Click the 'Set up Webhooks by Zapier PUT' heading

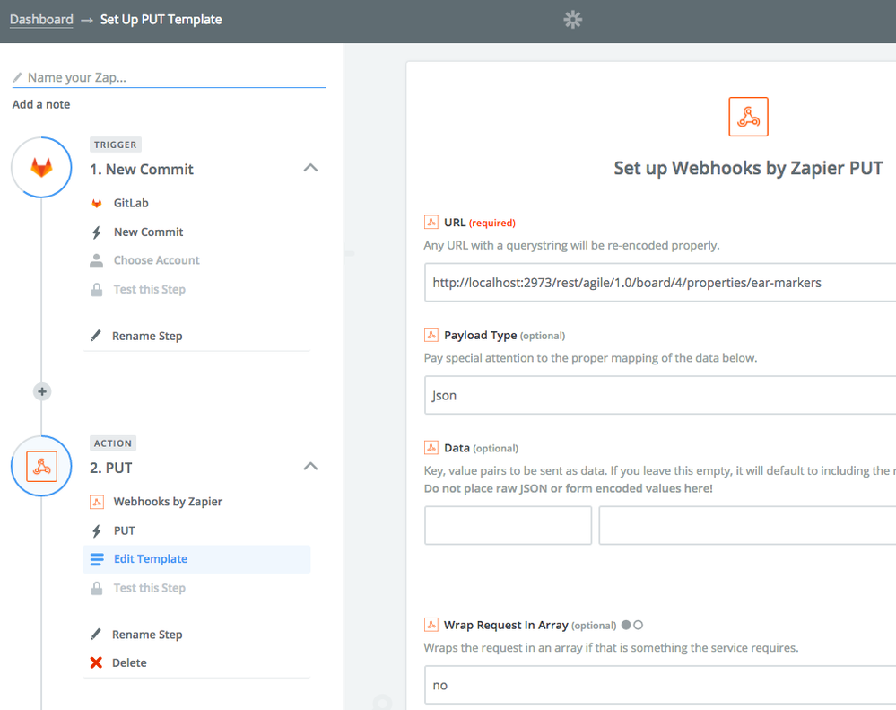748,168
